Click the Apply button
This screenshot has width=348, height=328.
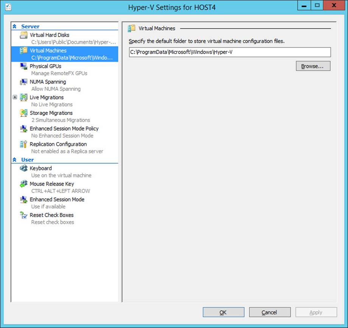(x=316, y=312)
